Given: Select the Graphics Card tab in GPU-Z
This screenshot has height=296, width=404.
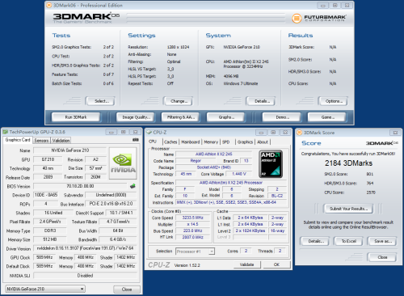Looking at the screenshot, I should [x=18, y=140].
